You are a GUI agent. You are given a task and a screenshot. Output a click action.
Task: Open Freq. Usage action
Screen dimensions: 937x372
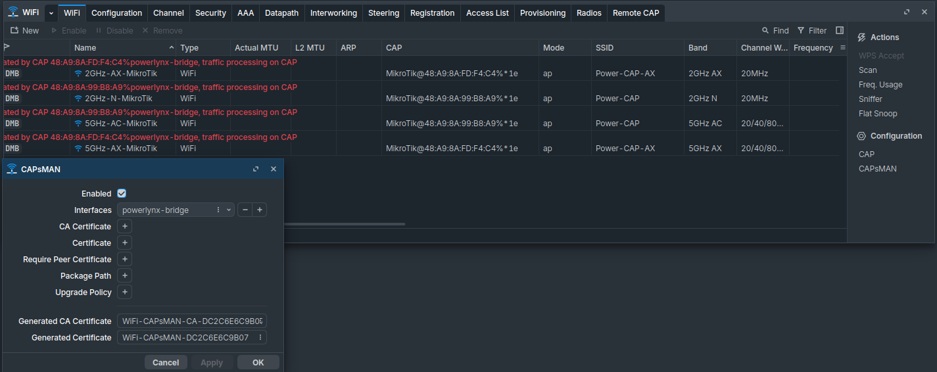880,85
